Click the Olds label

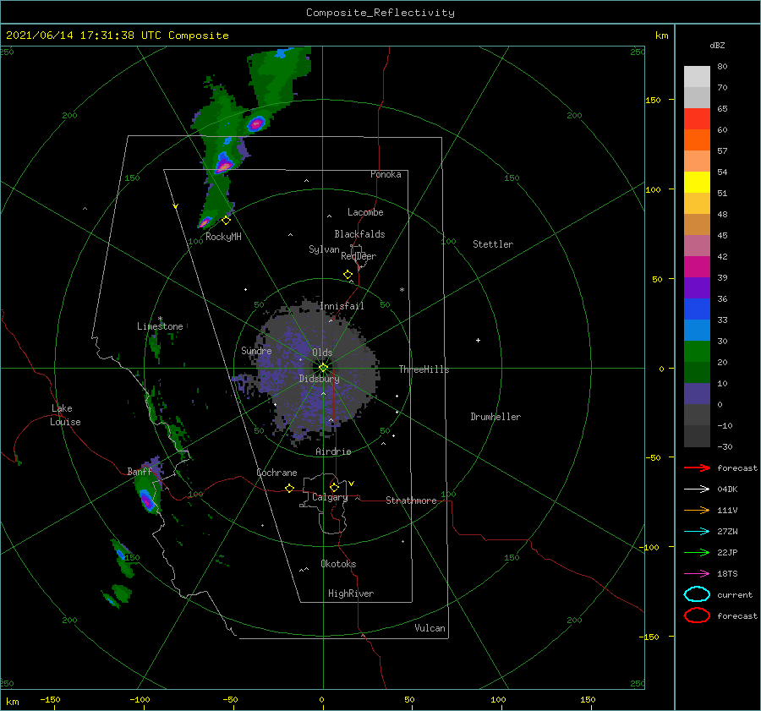(x=322, y=353)
